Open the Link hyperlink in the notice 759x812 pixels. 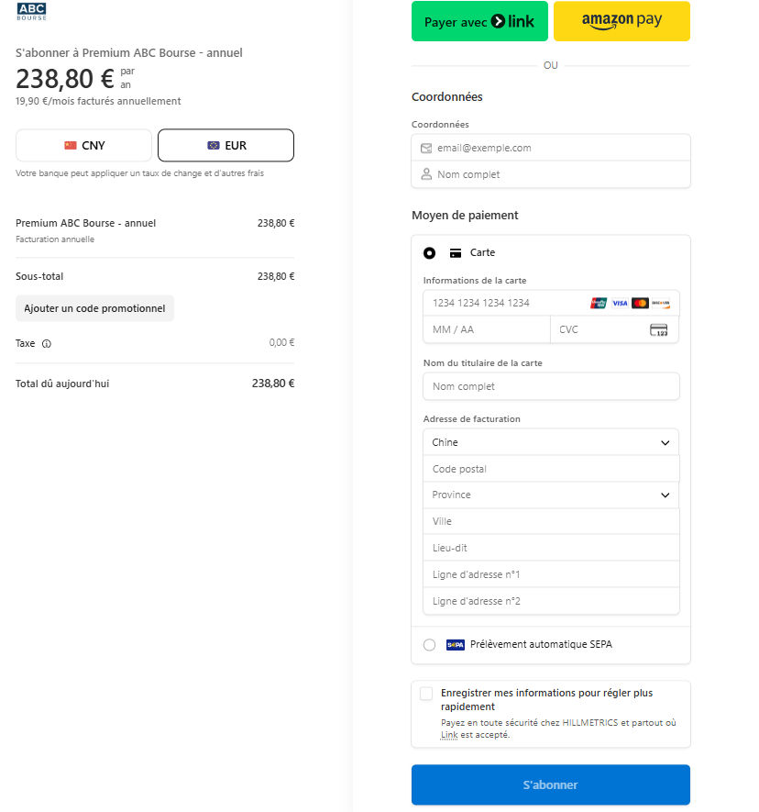[449, 735]
